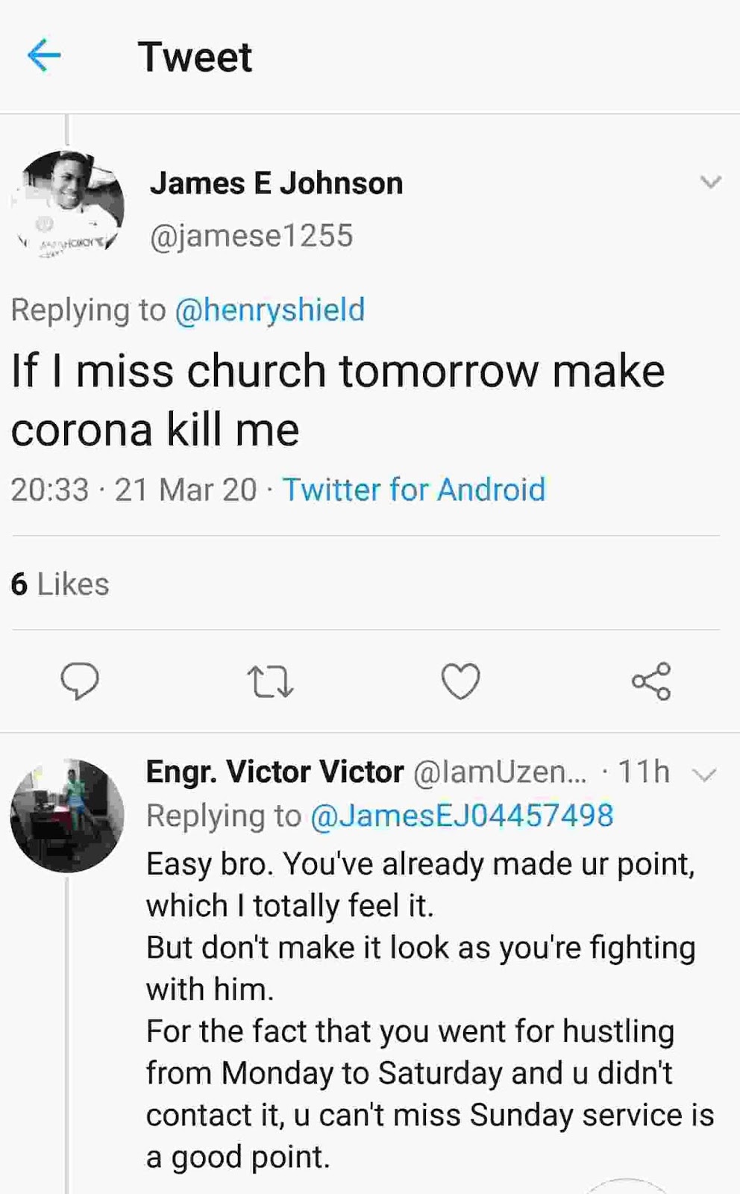740x1194 pixels.
Task: Tap the @jamese1255 handle
Action: coord(251,236)
